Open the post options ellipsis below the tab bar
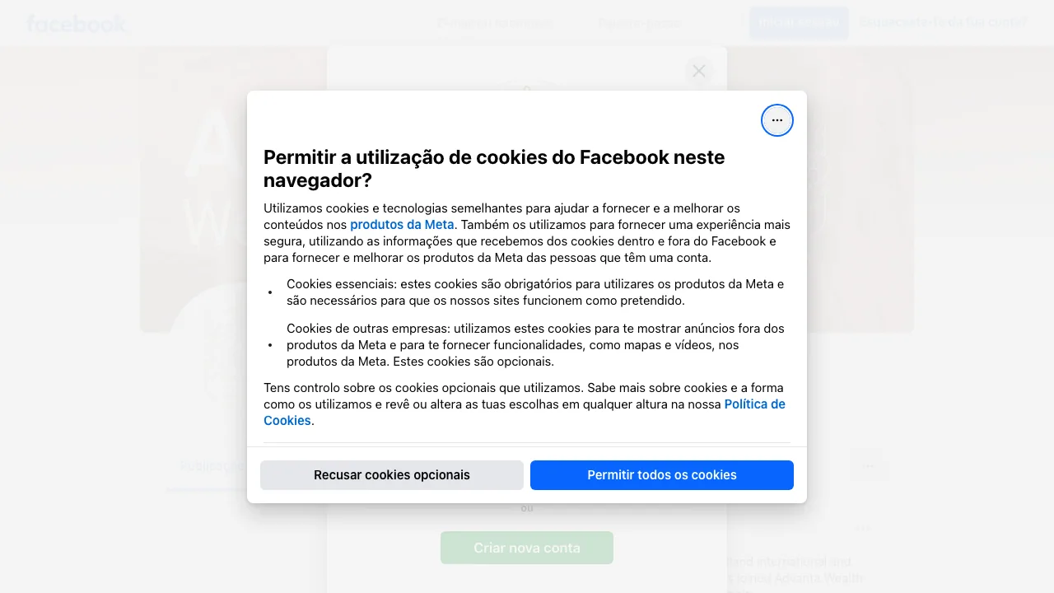The width and height of the screenshot is (1054, 593). click(862, 528)
